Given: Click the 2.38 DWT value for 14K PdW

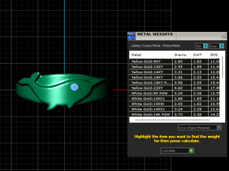Looking at the screenshot, I should 198,114.
